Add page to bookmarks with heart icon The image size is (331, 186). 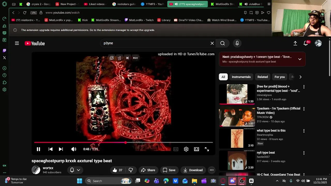click(x=268, y=12)
